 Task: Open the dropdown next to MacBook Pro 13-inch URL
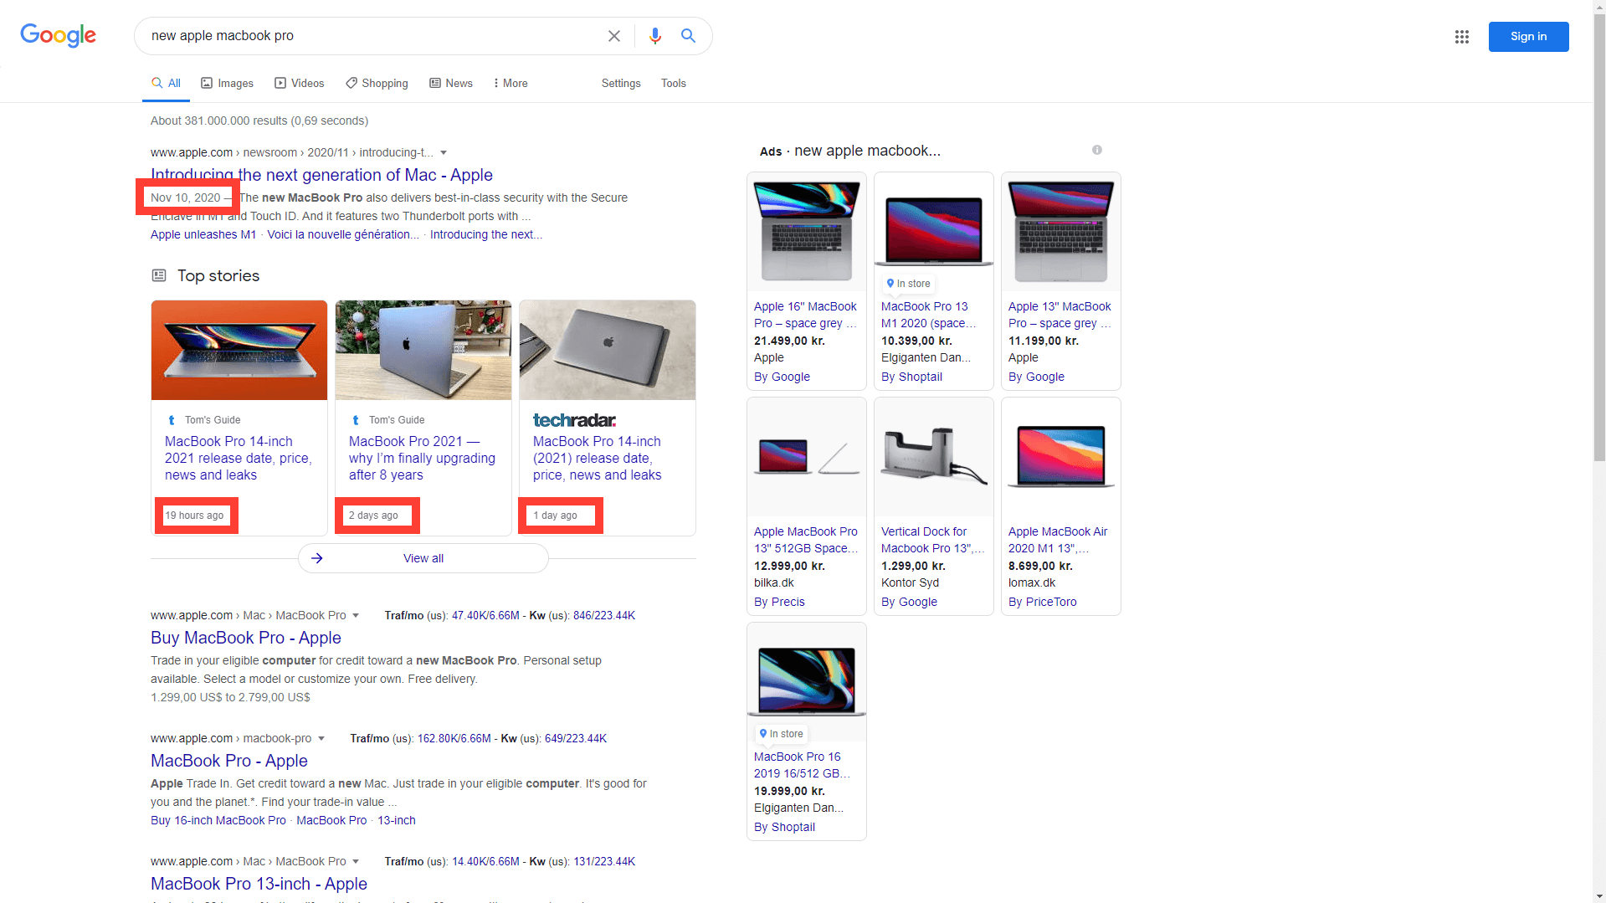coord(356,861)
